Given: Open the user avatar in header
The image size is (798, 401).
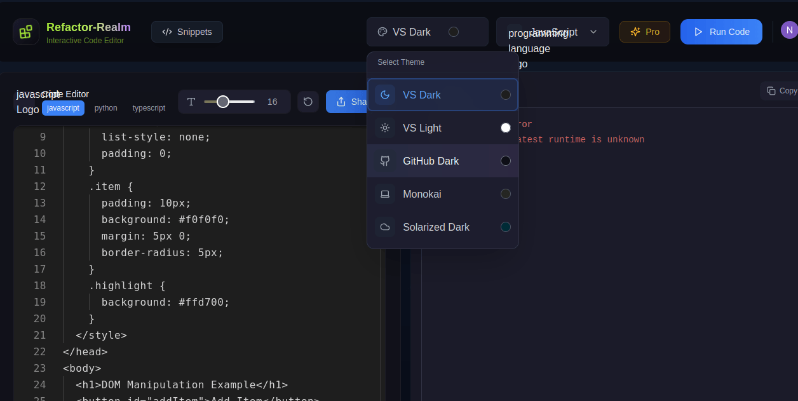Looking at the screenshot, I should tap(788, 31).
